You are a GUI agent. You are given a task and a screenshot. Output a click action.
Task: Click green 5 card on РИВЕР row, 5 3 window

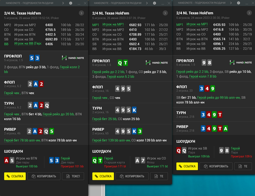pos(52,131)
